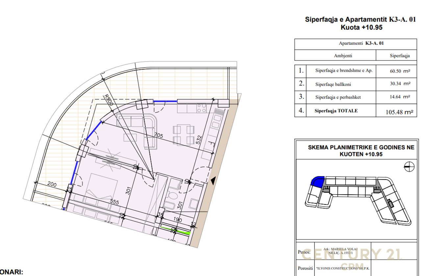This screenshot has width=421, height=276.
Task: Click row number '1.' in the table
Action: pyautogui.click(x=301, y=70)
